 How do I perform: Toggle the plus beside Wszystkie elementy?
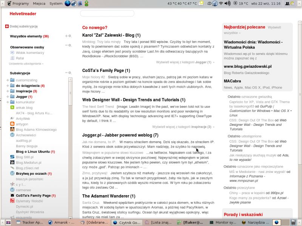(66, 36)
